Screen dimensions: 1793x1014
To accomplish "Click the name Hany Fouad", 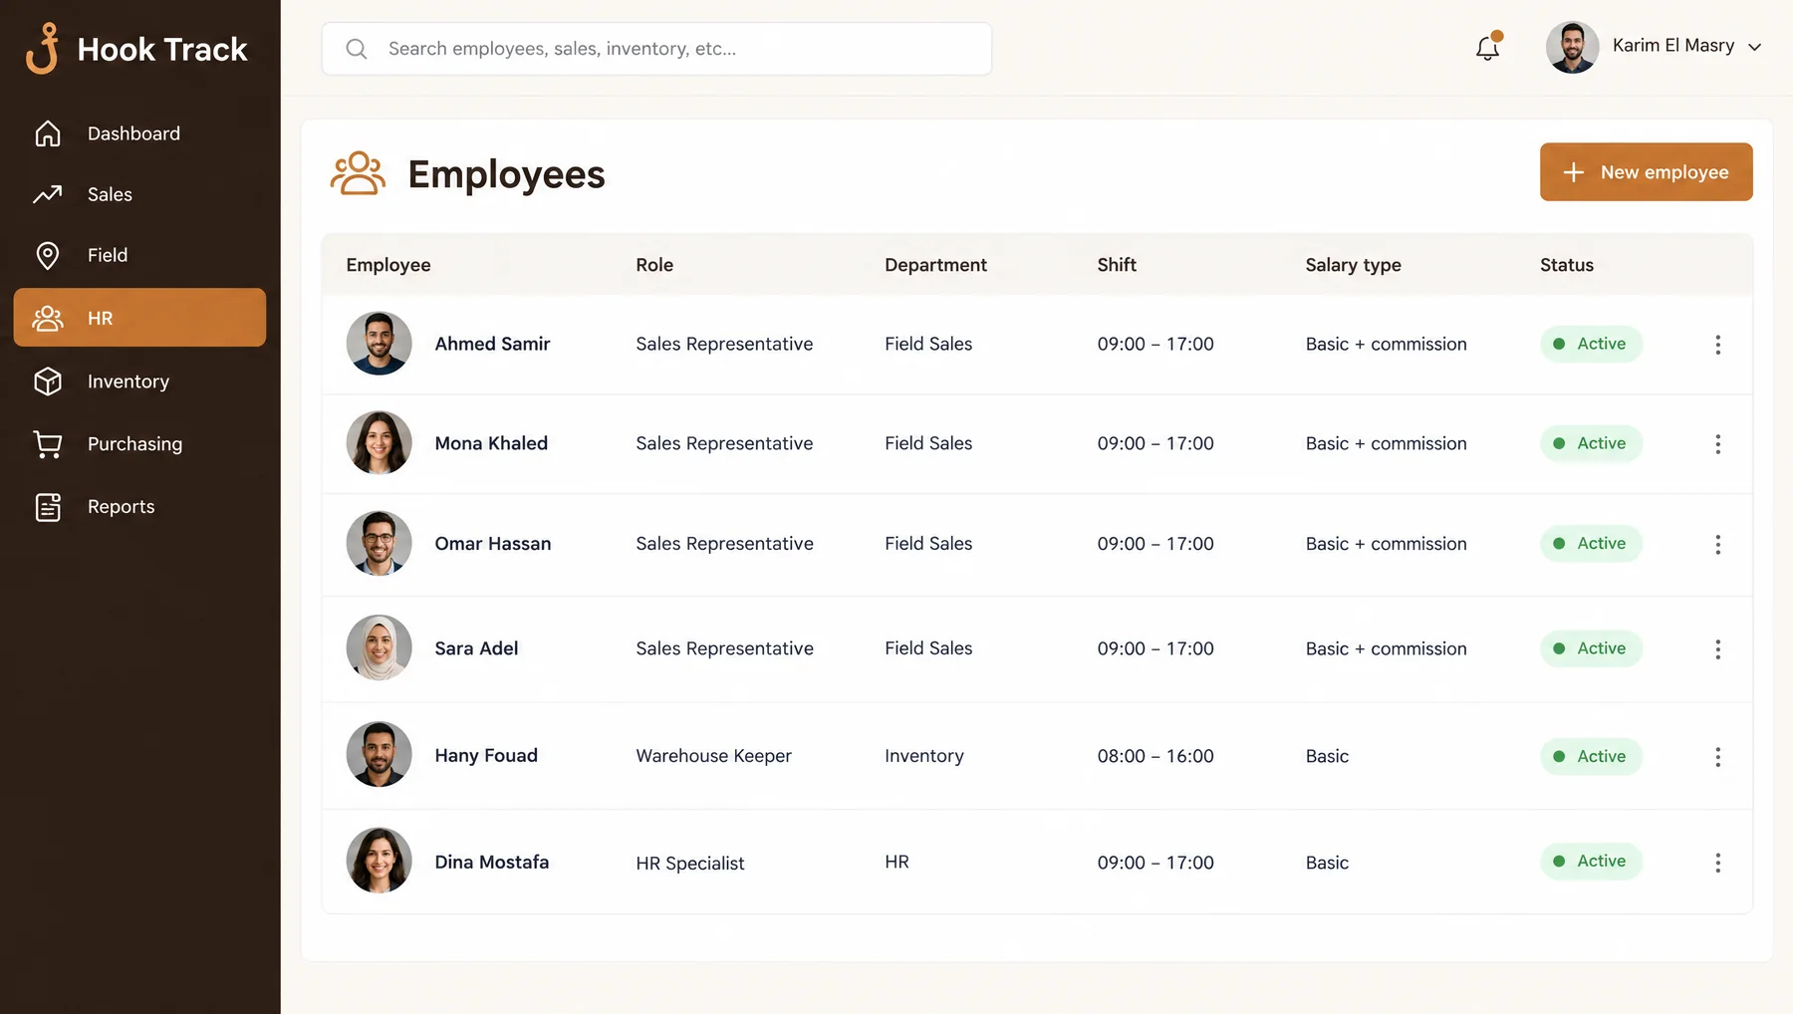I will click(x=486, y=755).
